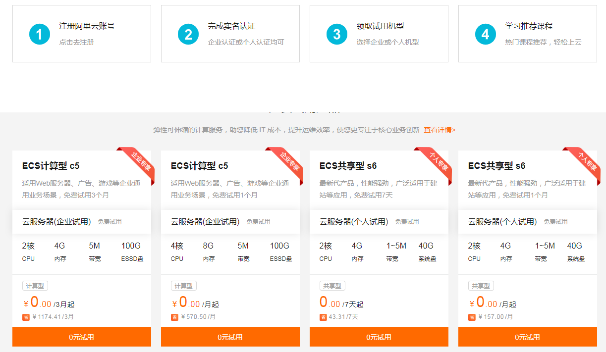This screenshot has width=606, height=352.
Task: Click the 企业专享 ribbon on the 2核 4G c5 card
Action: pos(139,162)
